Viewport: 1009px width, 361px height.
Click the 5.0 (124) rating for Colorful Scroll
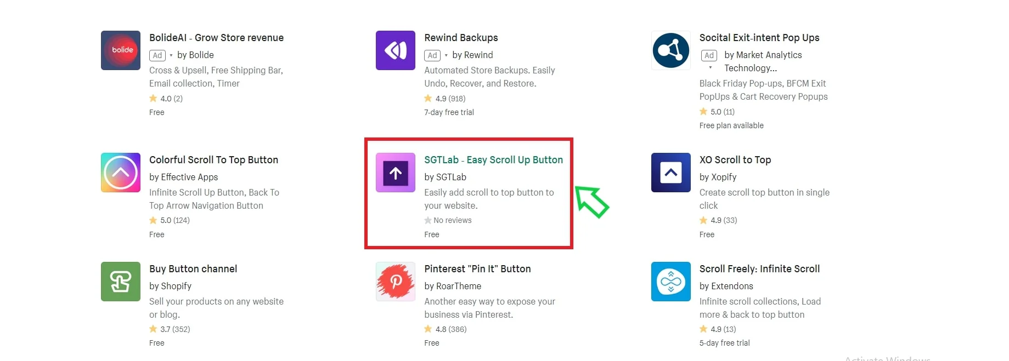coord(169,220)
